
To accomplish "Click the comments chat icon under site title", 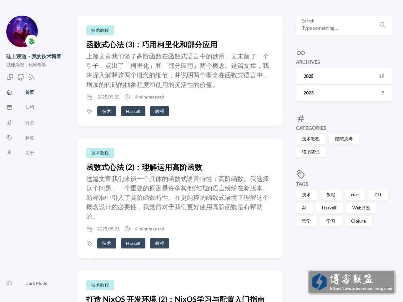I will pos(10,78).
